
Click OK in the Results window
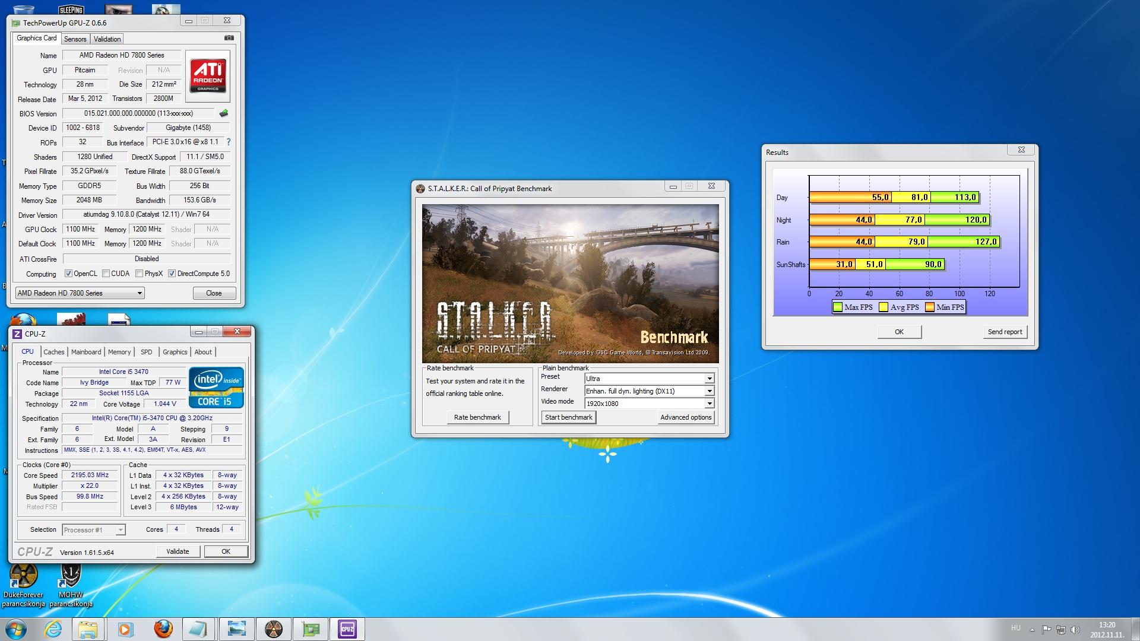pyautogui.click(x=899, y=332)
